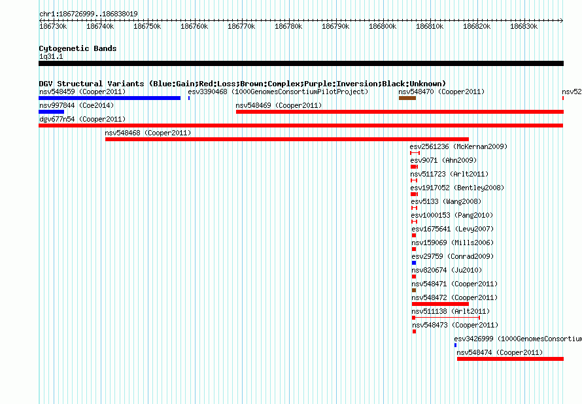This screenshot has height=404, width=582.
Task: Click the 186730k ruler tick label
Action: click(53, 26)
